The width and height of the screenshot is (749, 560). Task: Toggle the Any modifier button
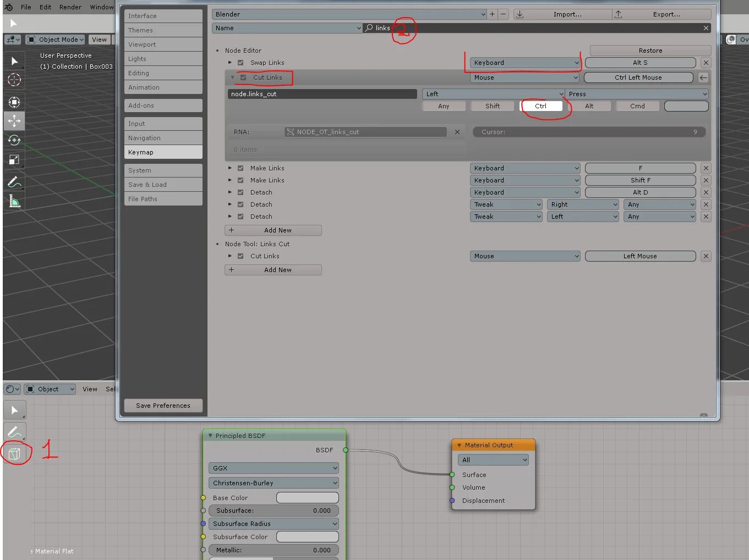tap(444, 106)
